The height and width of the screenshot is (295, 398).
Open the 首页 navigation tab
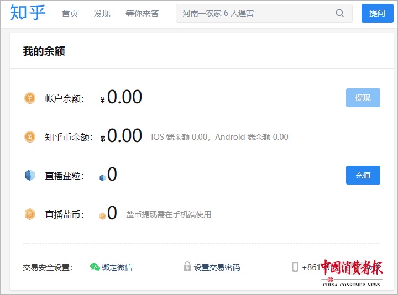70,13
